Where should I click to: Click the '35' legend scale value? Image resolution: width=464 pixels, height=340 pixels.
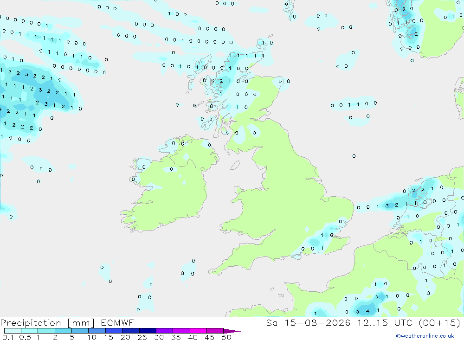click(176, 337)
